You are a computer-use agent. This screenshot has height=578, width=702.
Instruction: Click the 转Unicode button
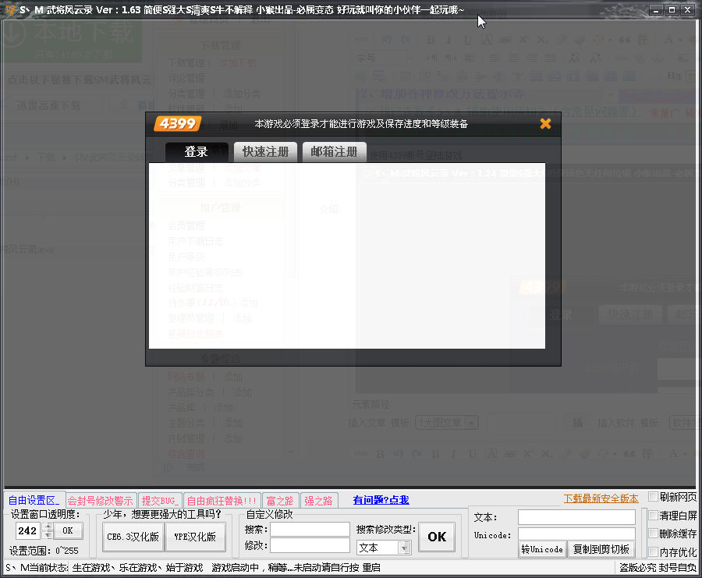[542, 549]
